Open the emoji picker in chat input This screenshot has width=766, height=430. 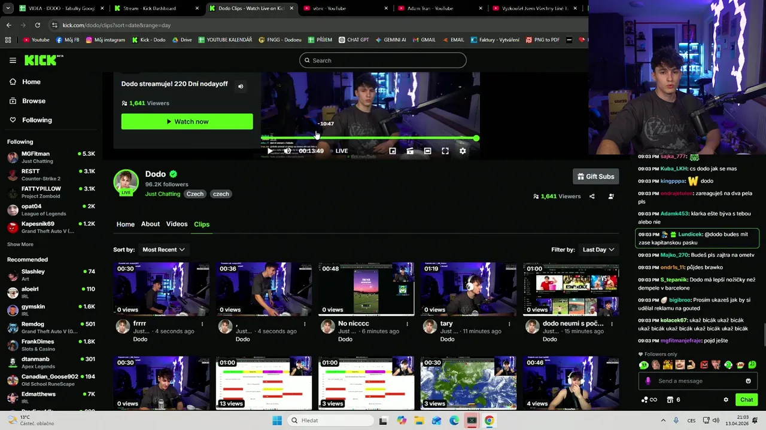click(748, 381)
